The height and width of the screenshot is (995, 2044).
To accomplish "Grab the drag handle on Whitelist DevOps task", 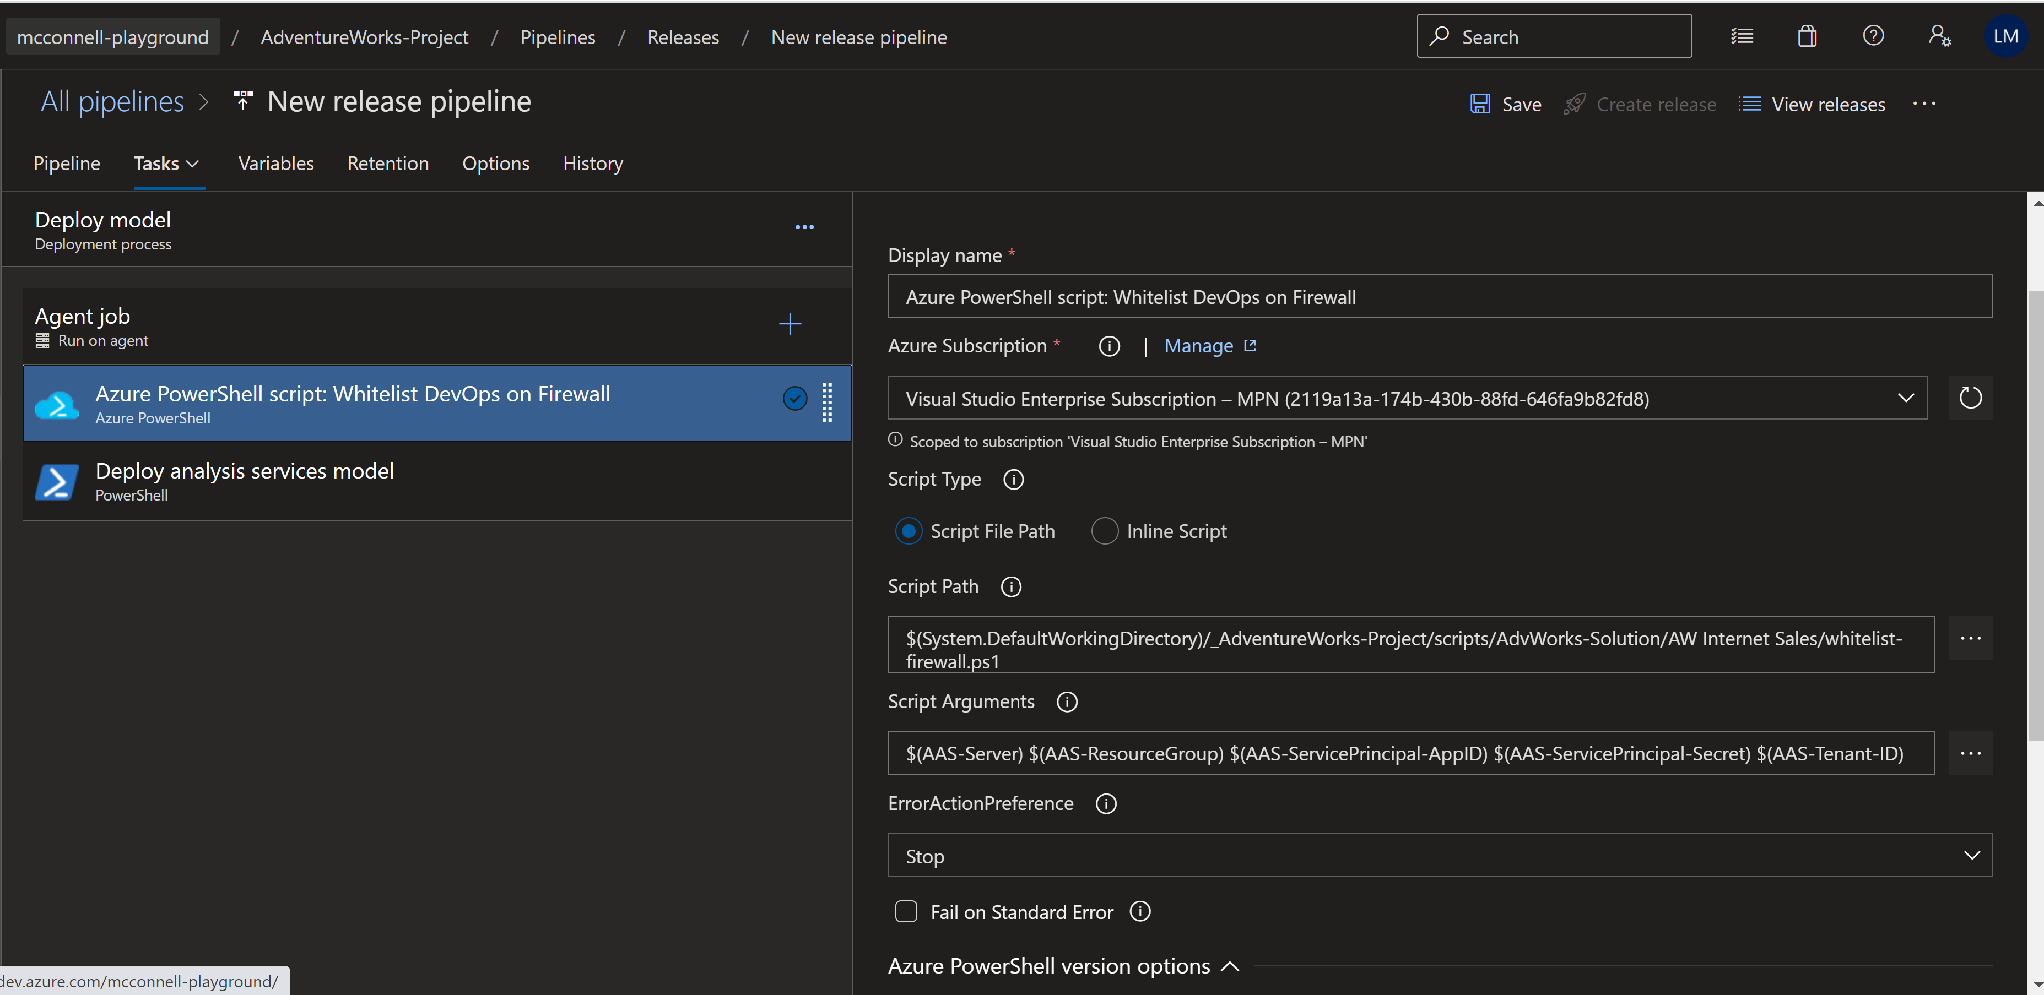I will [827, 403].
